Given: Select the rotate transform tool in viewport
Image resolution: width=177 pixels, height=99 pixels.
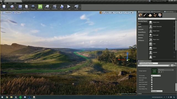Looking at the screenshot, I should (103, 12).
